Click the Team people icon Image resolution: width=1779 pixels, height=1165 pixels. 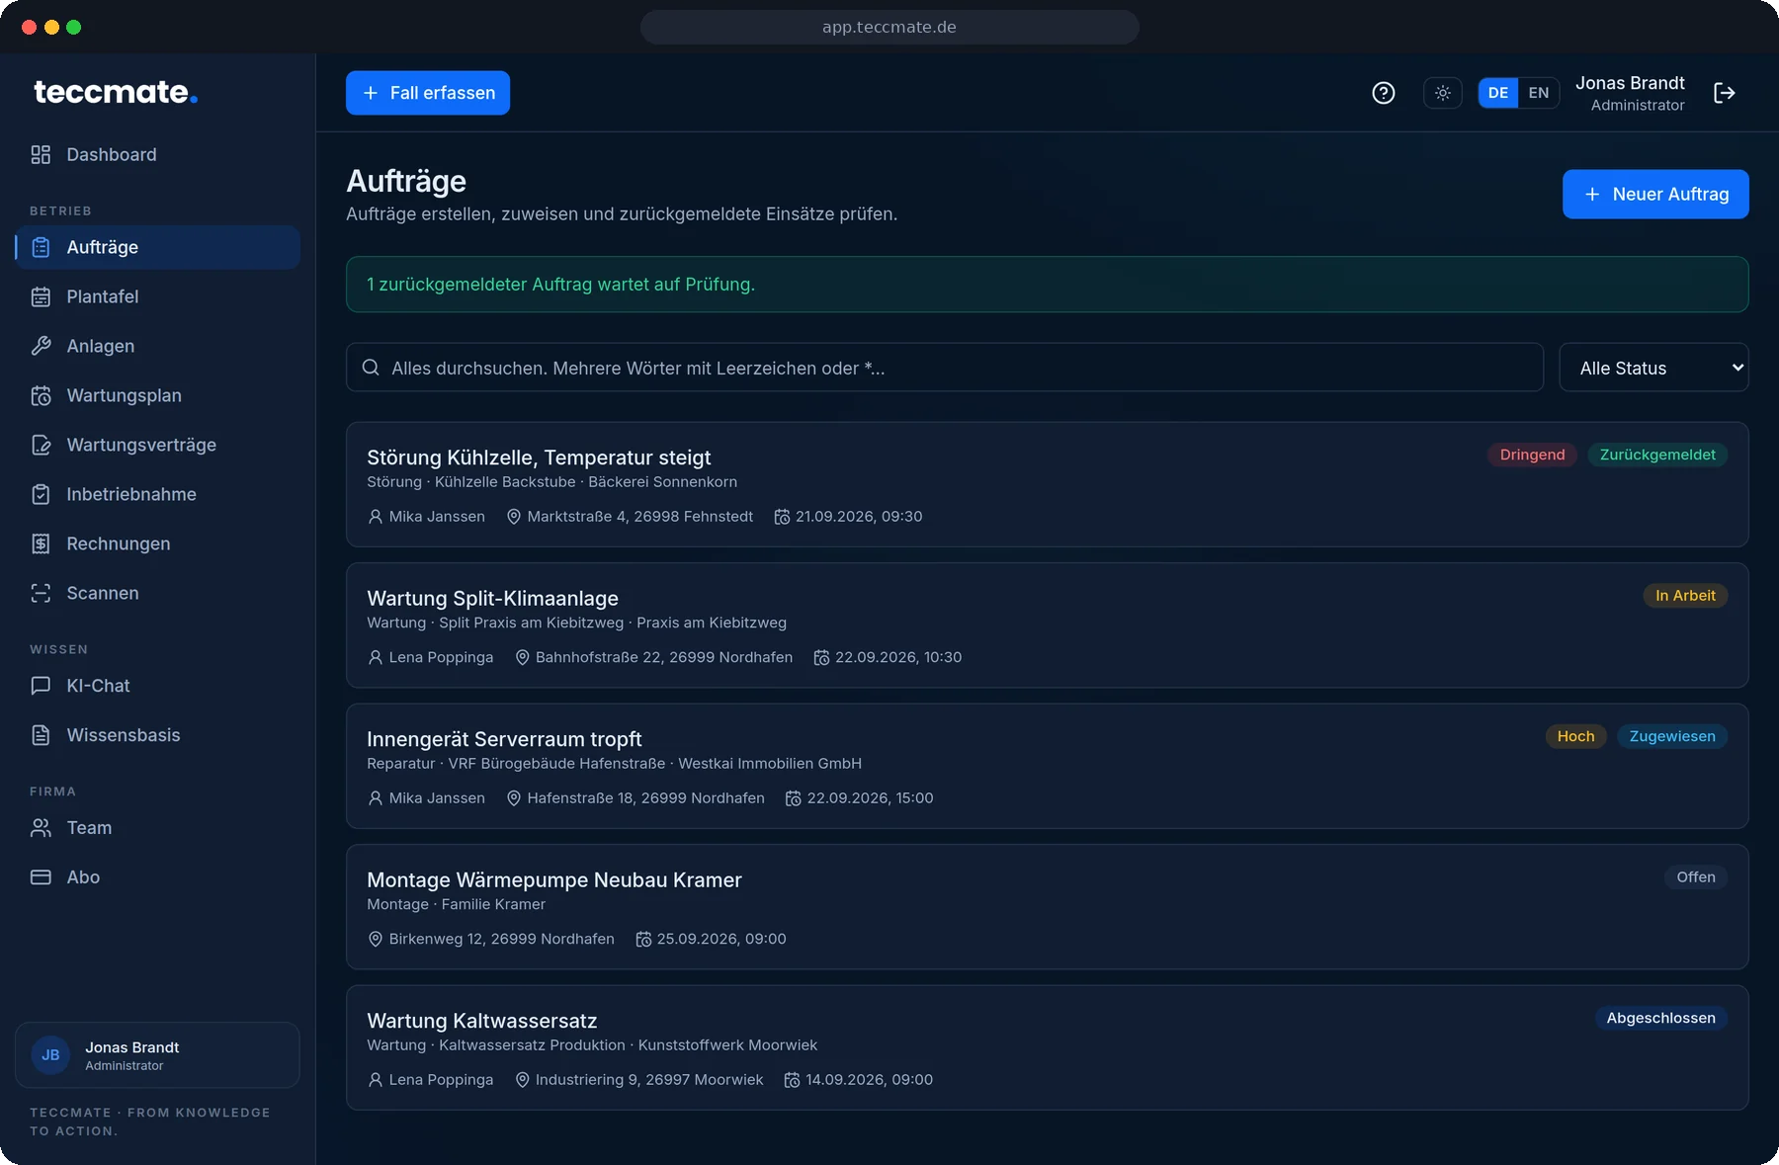coord(41,828)
